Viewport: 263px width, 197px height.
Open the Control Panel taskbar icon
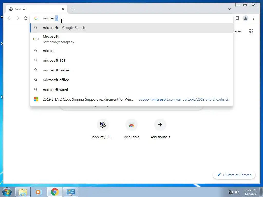pos(71,192)
